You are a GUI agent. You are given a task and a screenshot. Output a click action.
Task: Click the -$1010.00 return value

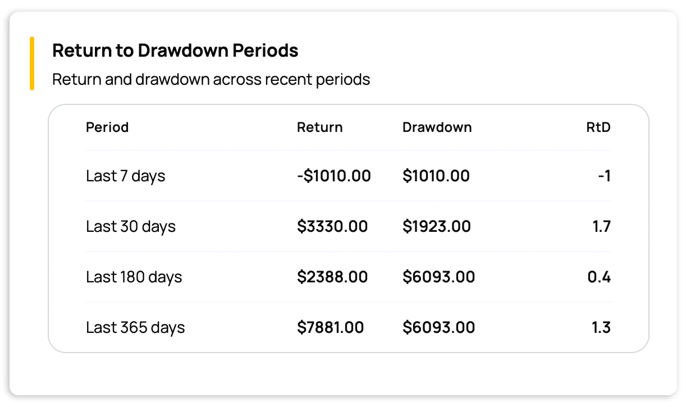click(334, 176)
